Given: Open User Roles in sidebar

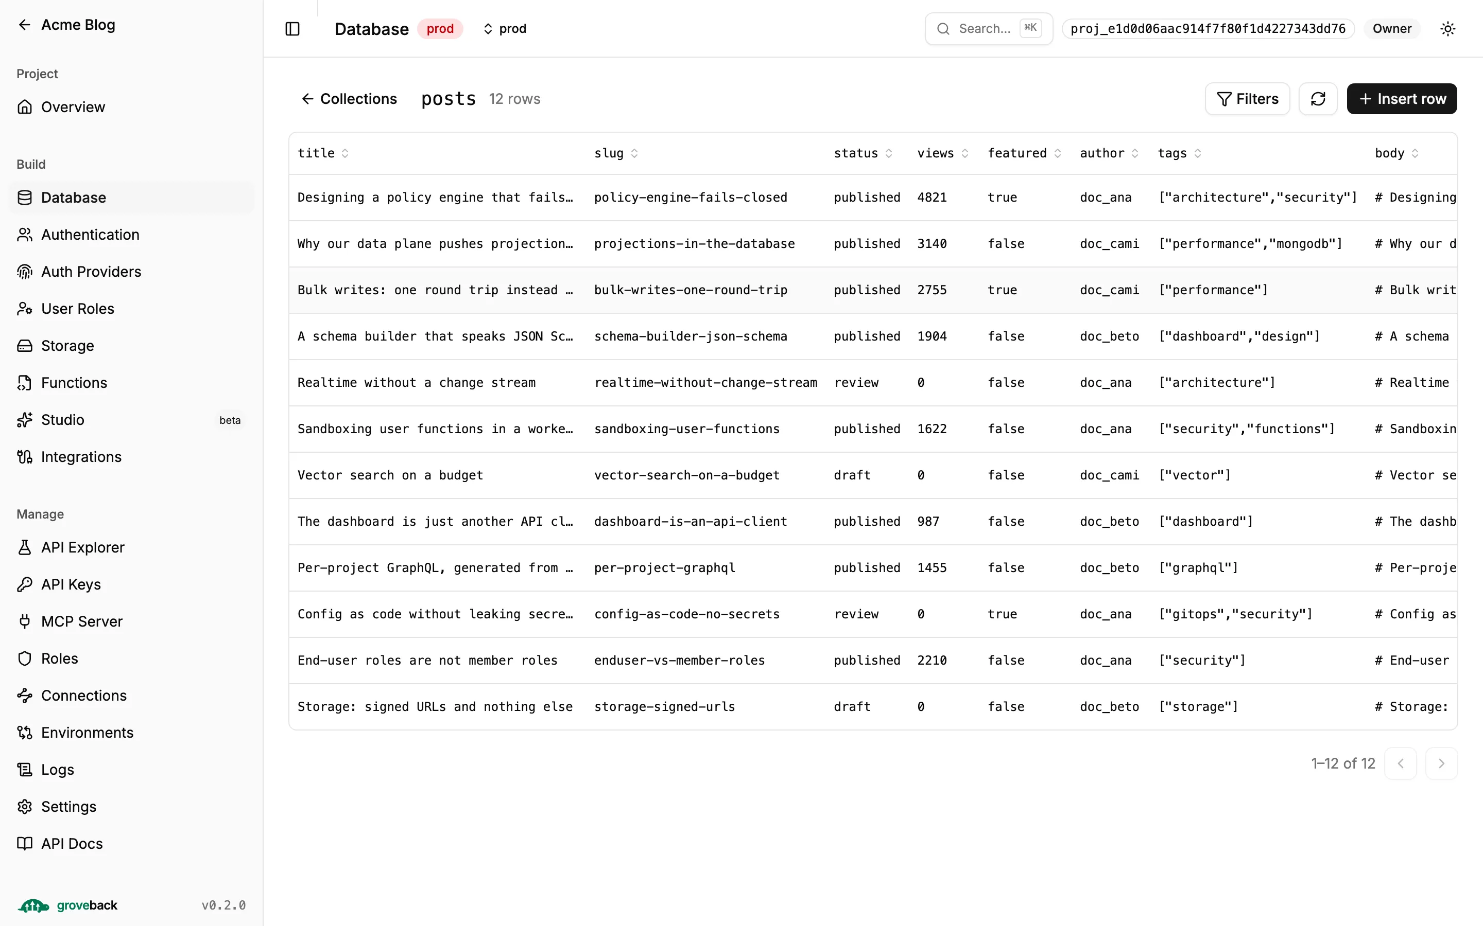Looking at the screenshot, I should [x=131, y=309].
